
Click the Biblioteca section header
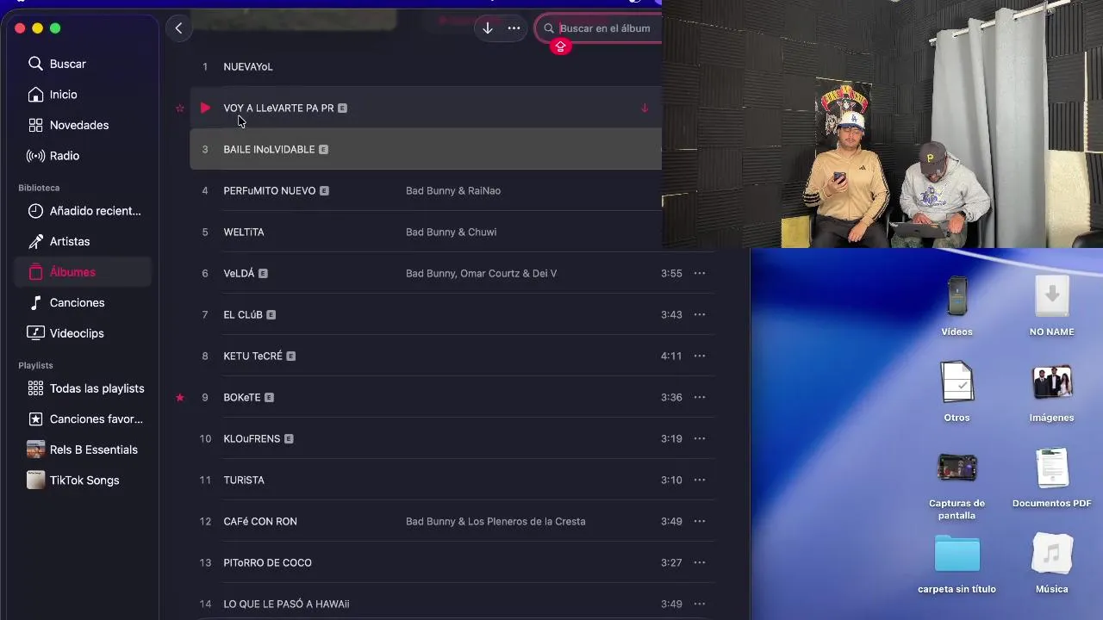pos(39,188)
